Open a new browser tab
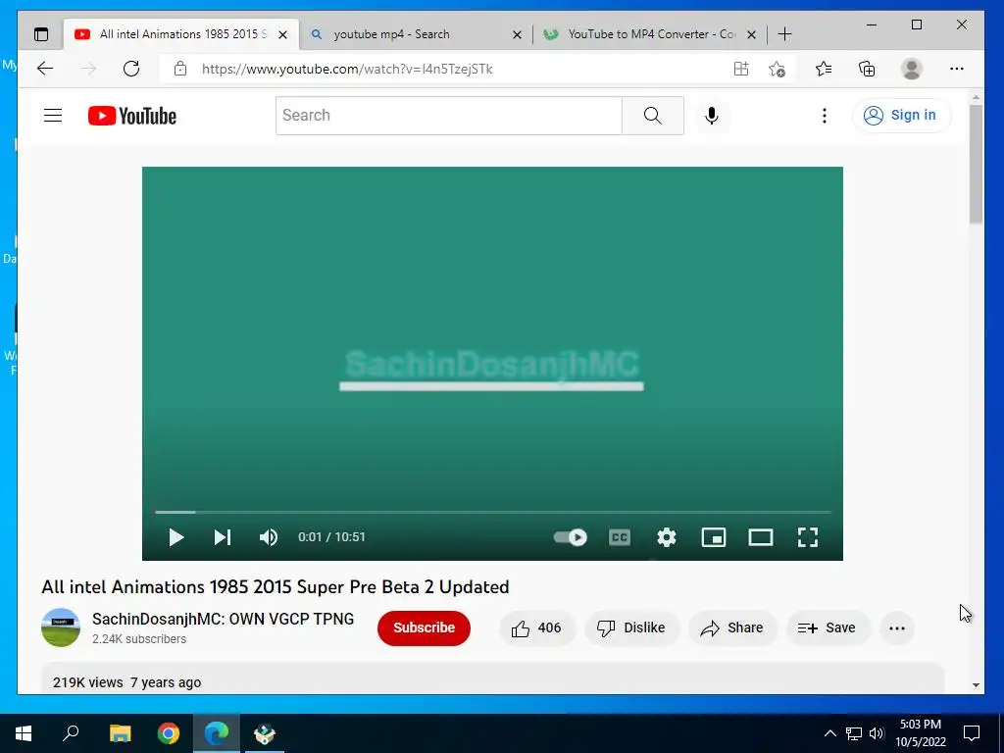This screenshot has width=1004, height=753. click(x=784, y=34)
